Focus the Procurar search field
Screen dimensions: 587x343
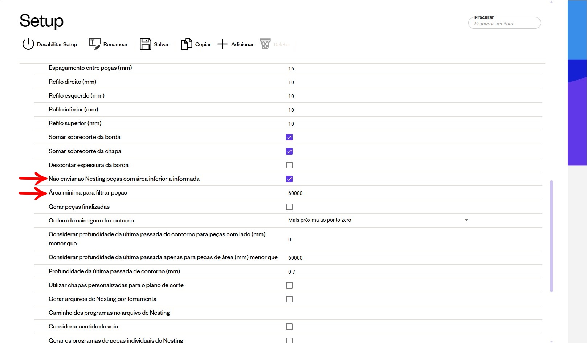[505, 23]
